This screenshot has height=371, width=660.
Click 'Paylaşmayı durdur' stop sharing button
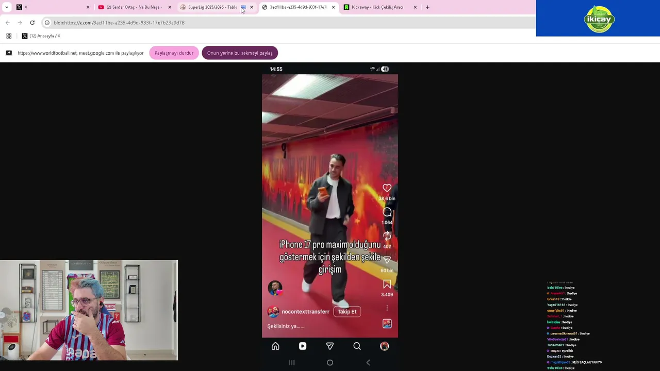[174, 53]
